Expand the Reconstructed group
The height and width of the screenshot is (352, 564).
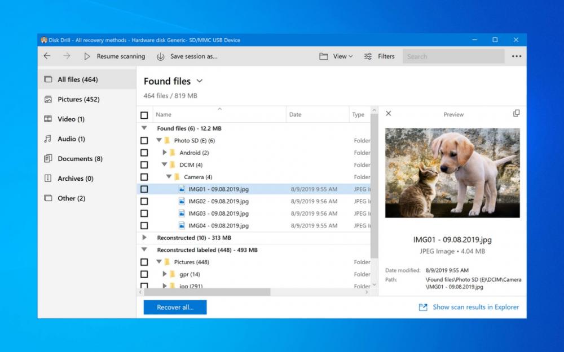(146, 237)
